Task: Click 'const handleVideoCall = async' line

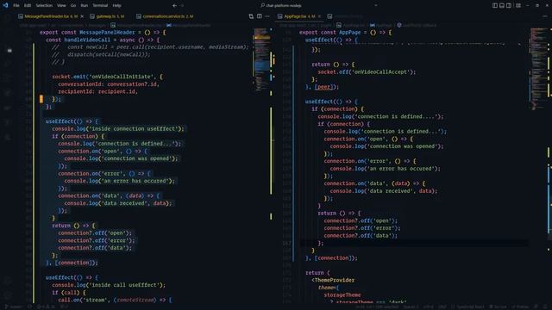Action: tap(103, 40)
